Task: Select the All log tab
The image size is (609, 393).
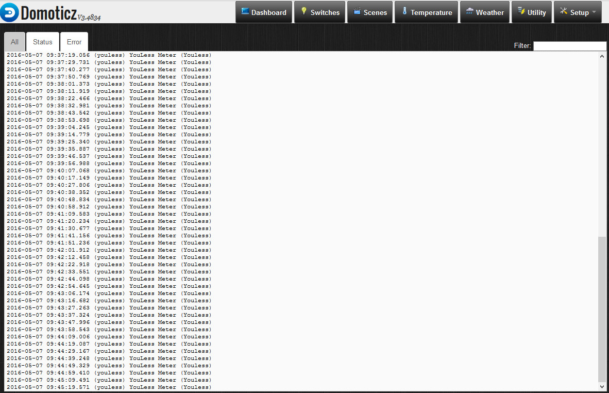Action: pyautogui.click(x=15, y=42)
